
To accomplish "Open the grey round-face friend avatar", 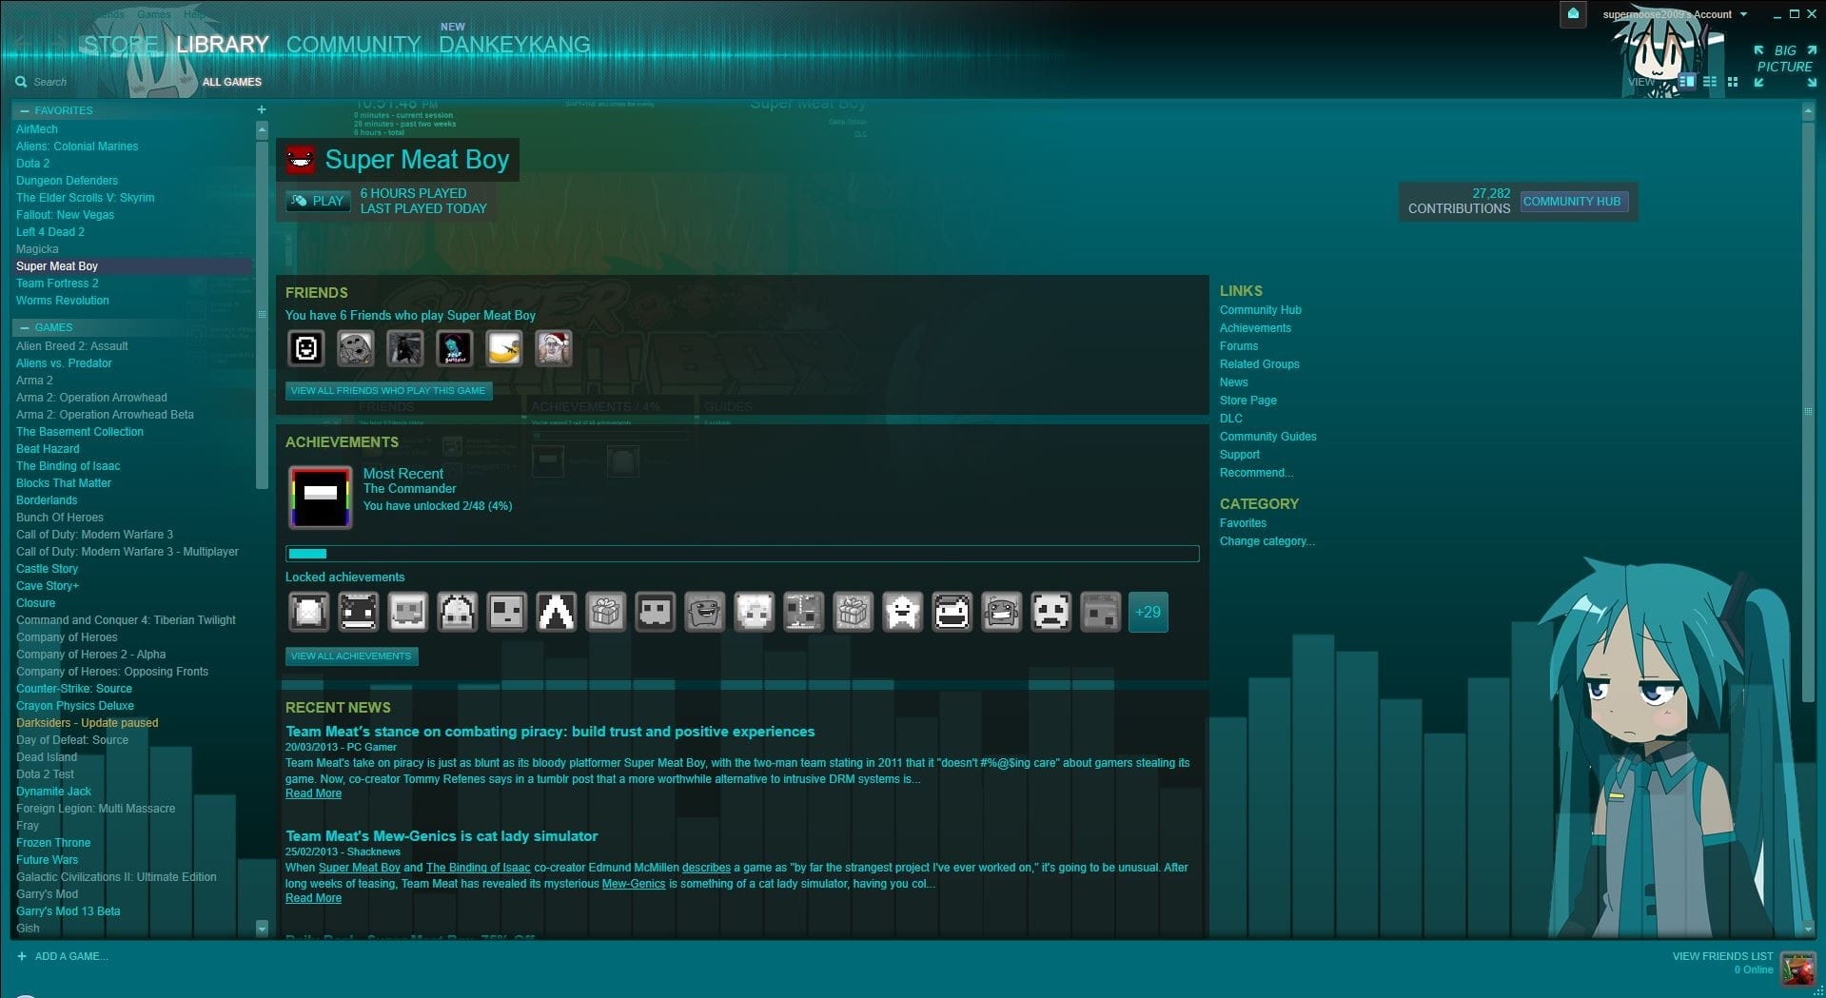I will tap(355, 348).
